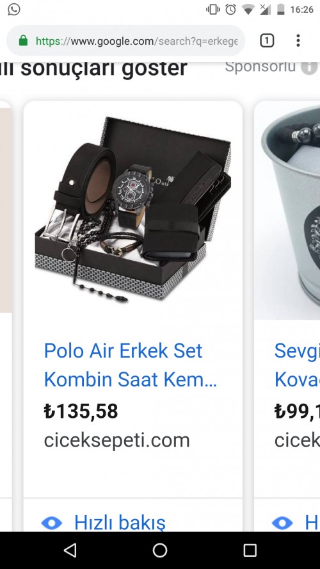
Task: Click the URL address bar text
Action: [x=136, y=41]
